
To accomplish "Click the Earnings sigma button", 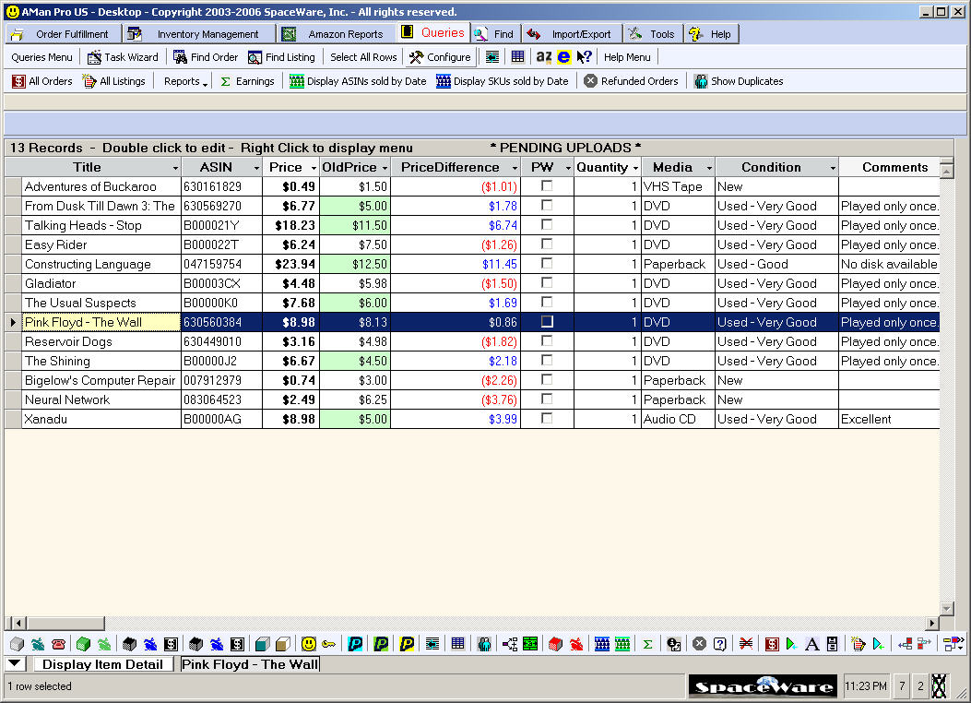I will click(247, 81).
